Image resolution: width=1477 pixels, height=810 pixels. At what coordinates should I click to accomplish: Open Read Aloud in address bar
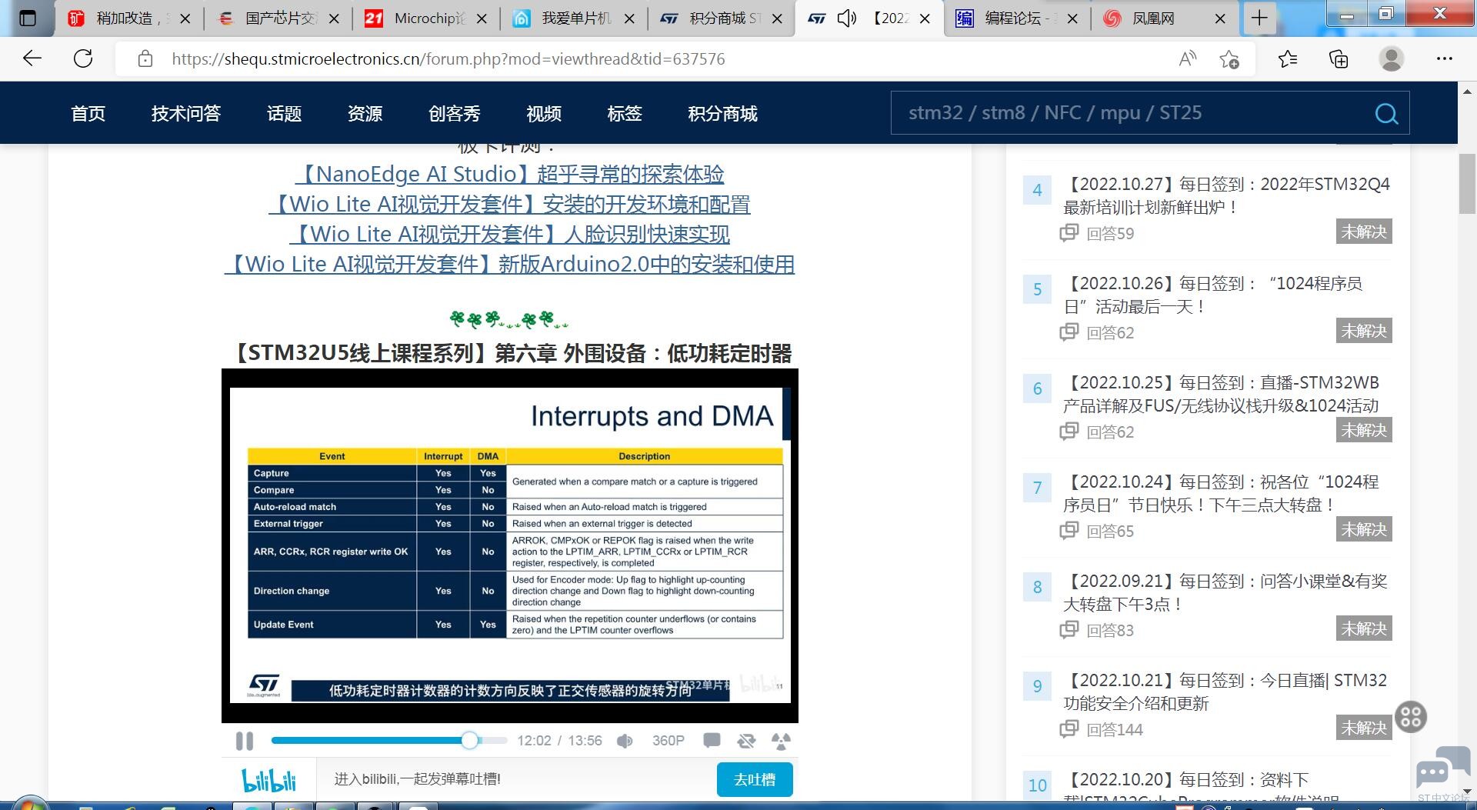(x=1187, y=59)
